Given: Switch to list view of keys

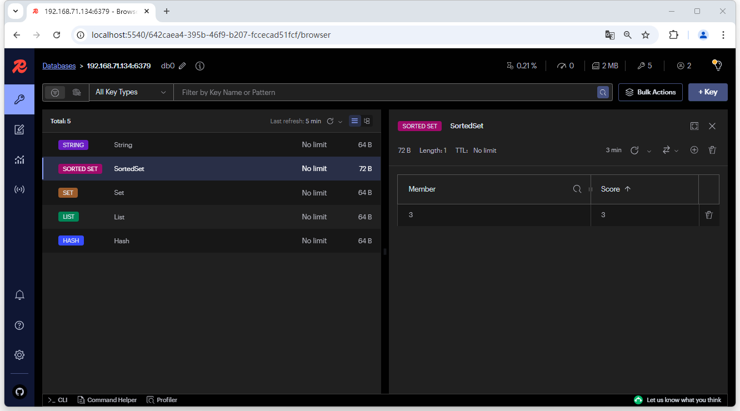Looking at the screenshot, I should coord(354,121).
